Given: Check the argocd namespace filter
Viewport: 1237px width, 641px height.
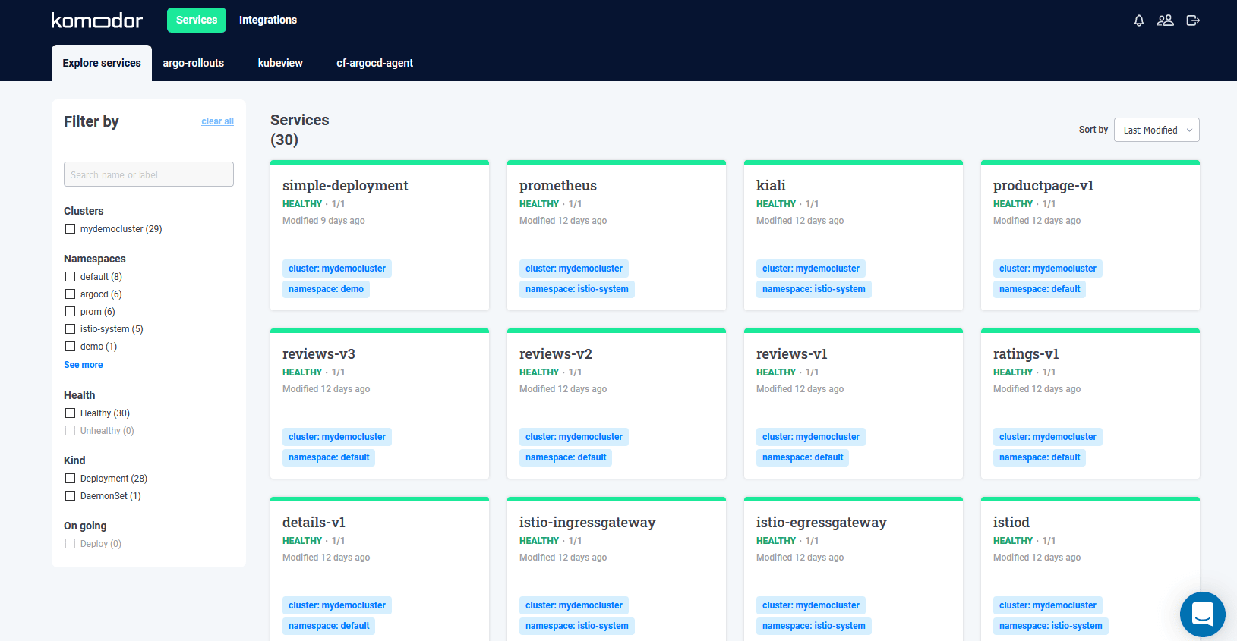Looking at the screenshot, I should point(71,294).
